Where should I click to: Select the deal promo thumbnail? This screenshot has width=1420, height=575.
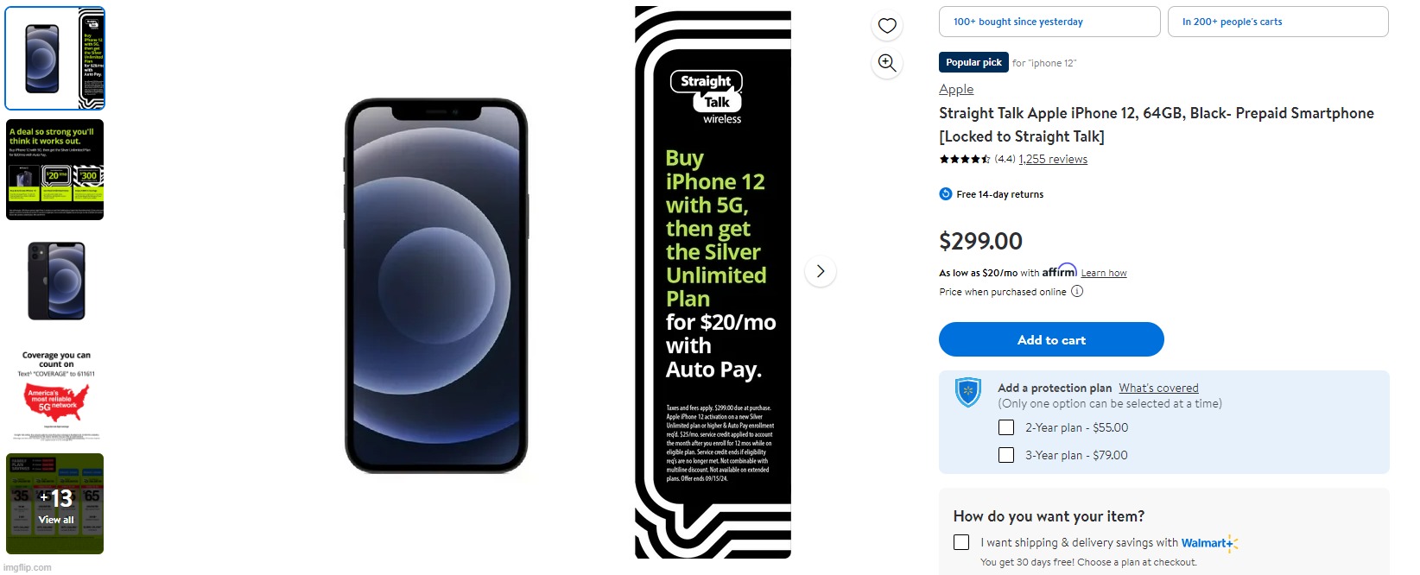[55, 169]
